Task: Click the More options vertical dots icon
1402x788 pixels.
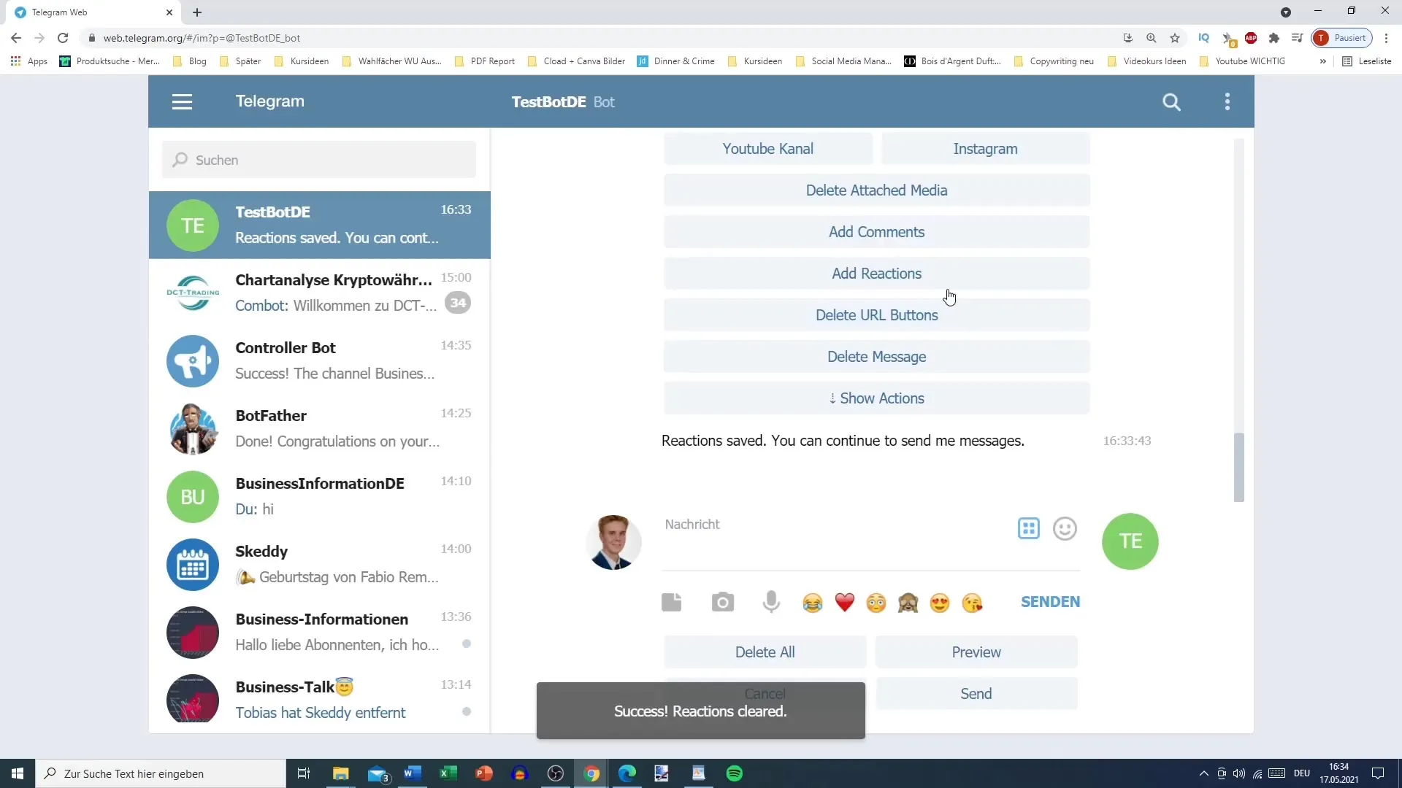Action: coord(1230,101)
